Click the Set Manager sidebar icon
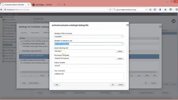The image size is (178, 100). coord(4,50)
